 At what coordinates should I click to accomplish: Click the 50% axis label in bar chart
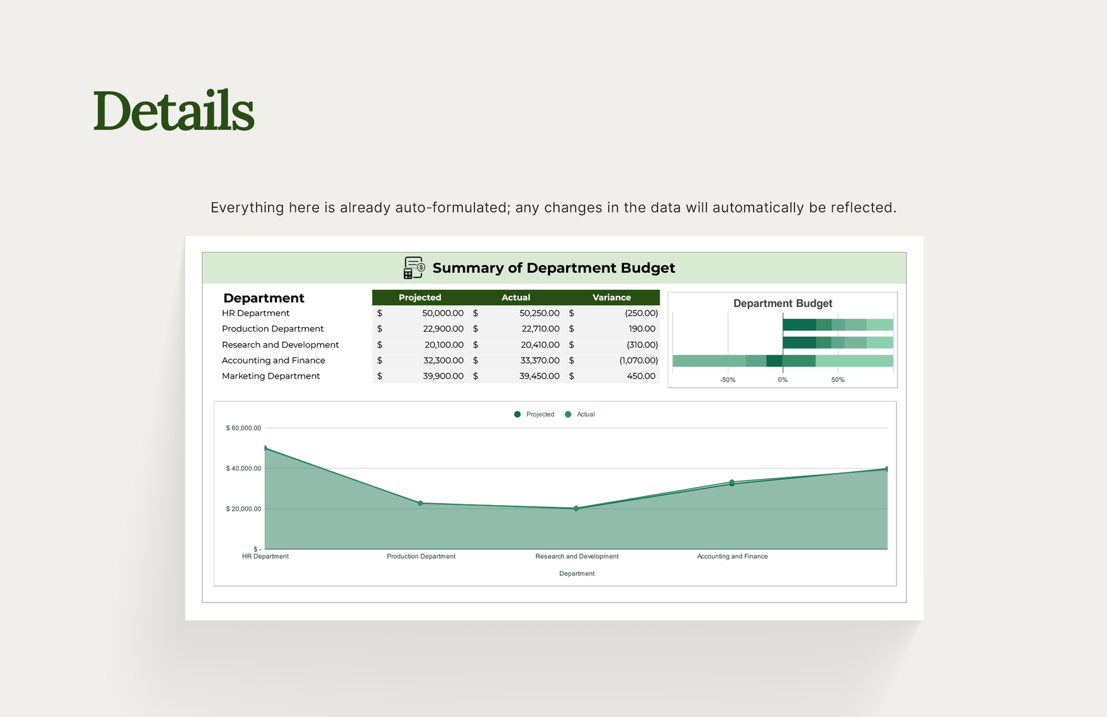(x=838, y=380)
